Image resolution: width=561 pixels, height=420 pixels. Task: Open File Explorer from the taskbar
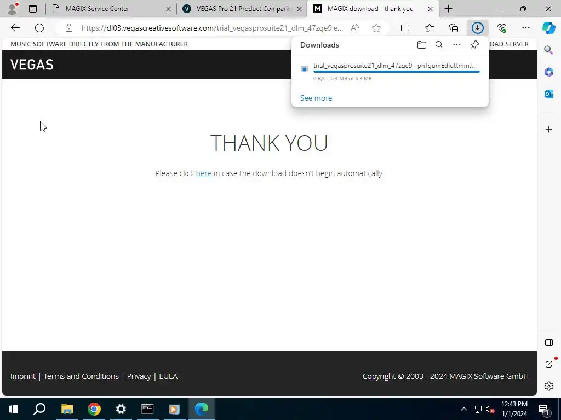(67, 409)
